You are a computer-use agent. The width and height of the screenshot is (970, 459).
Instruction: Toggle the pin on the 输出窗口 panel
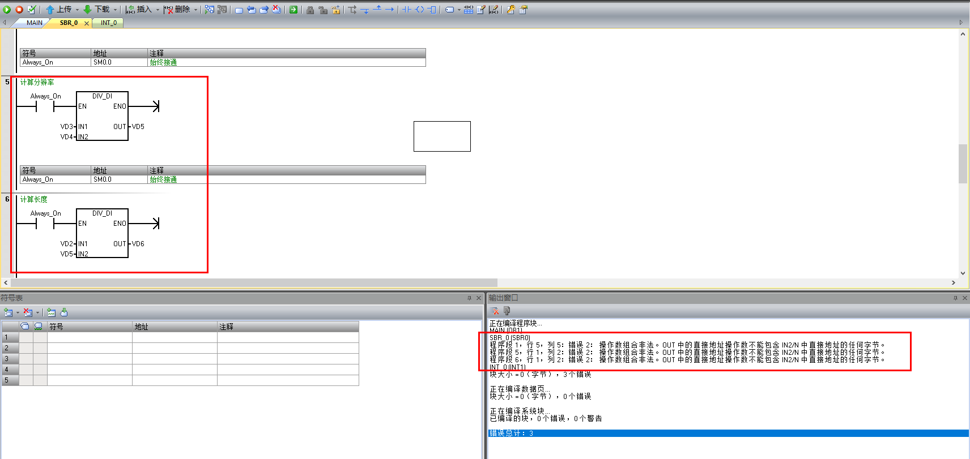(x=955, y=298)
